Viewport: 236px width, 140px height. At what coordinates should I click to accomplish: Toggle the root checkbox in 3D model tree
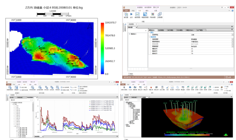(127, 102)
